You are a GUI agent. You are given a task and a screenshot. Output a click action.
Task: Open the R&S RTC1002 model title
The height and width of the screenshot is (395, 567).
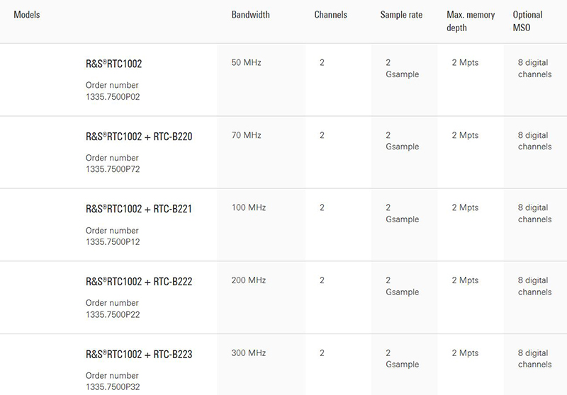pyautogui.click(x=114, y=64)
